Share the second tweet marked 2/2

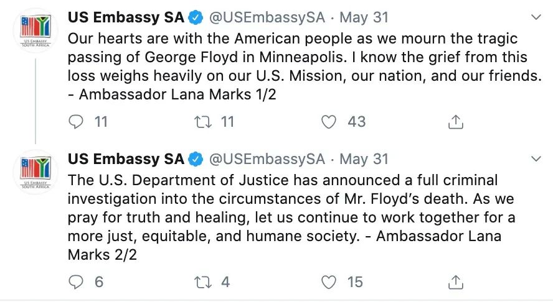coord(456,282)
